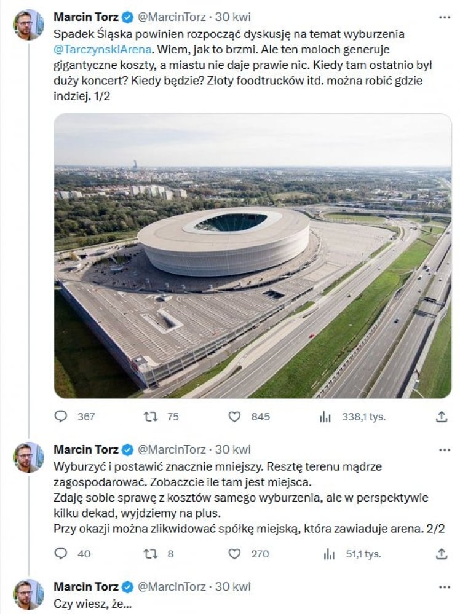The image size is (460, 614).
Task: Open more options on the 'Czy wiesz, że...' tweet
Action: coord(444,586)
